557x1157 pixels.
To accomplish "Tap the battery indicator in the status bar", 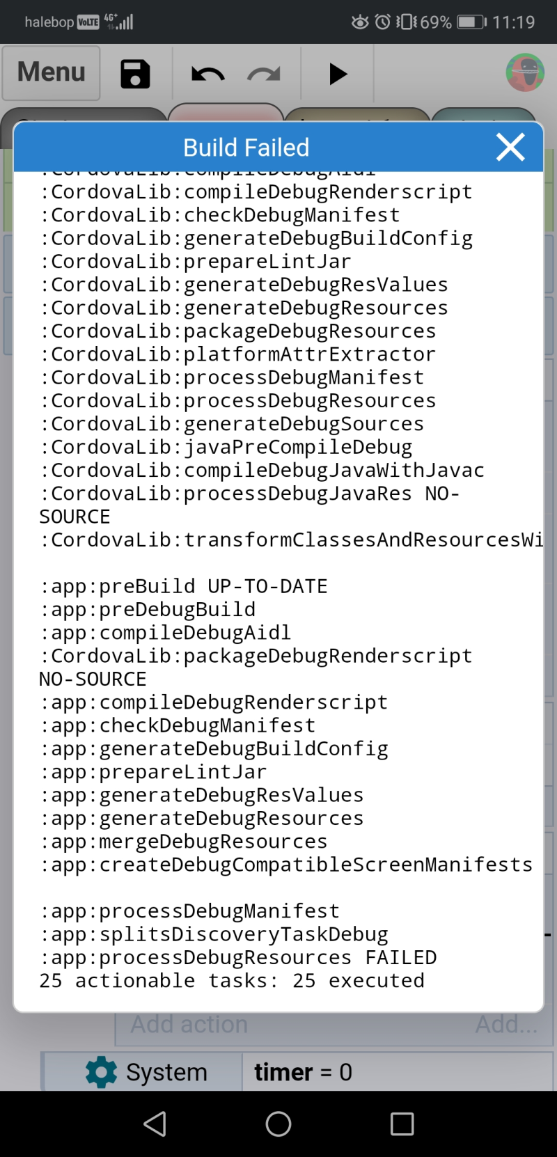I will pos(471,22).
